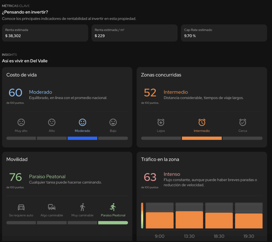Click the green Paraíso Peatonal scale segment
272x242 pixels.
[x=113, y=223]
